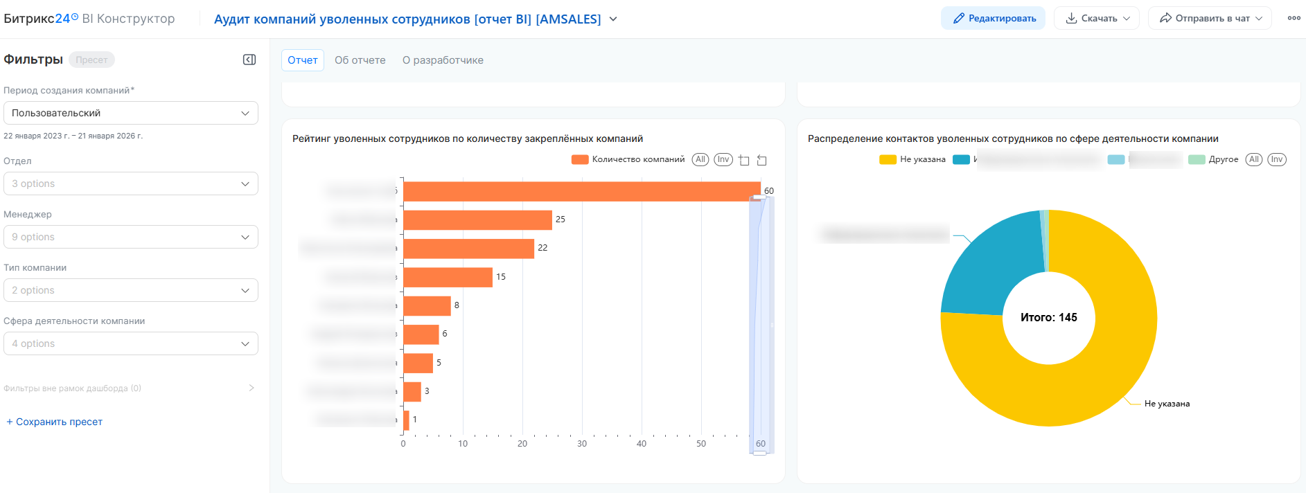Click the orange bar with value 60
Image resolution: width=1306 pixels, height=493 pixels.
coord(582,192)
